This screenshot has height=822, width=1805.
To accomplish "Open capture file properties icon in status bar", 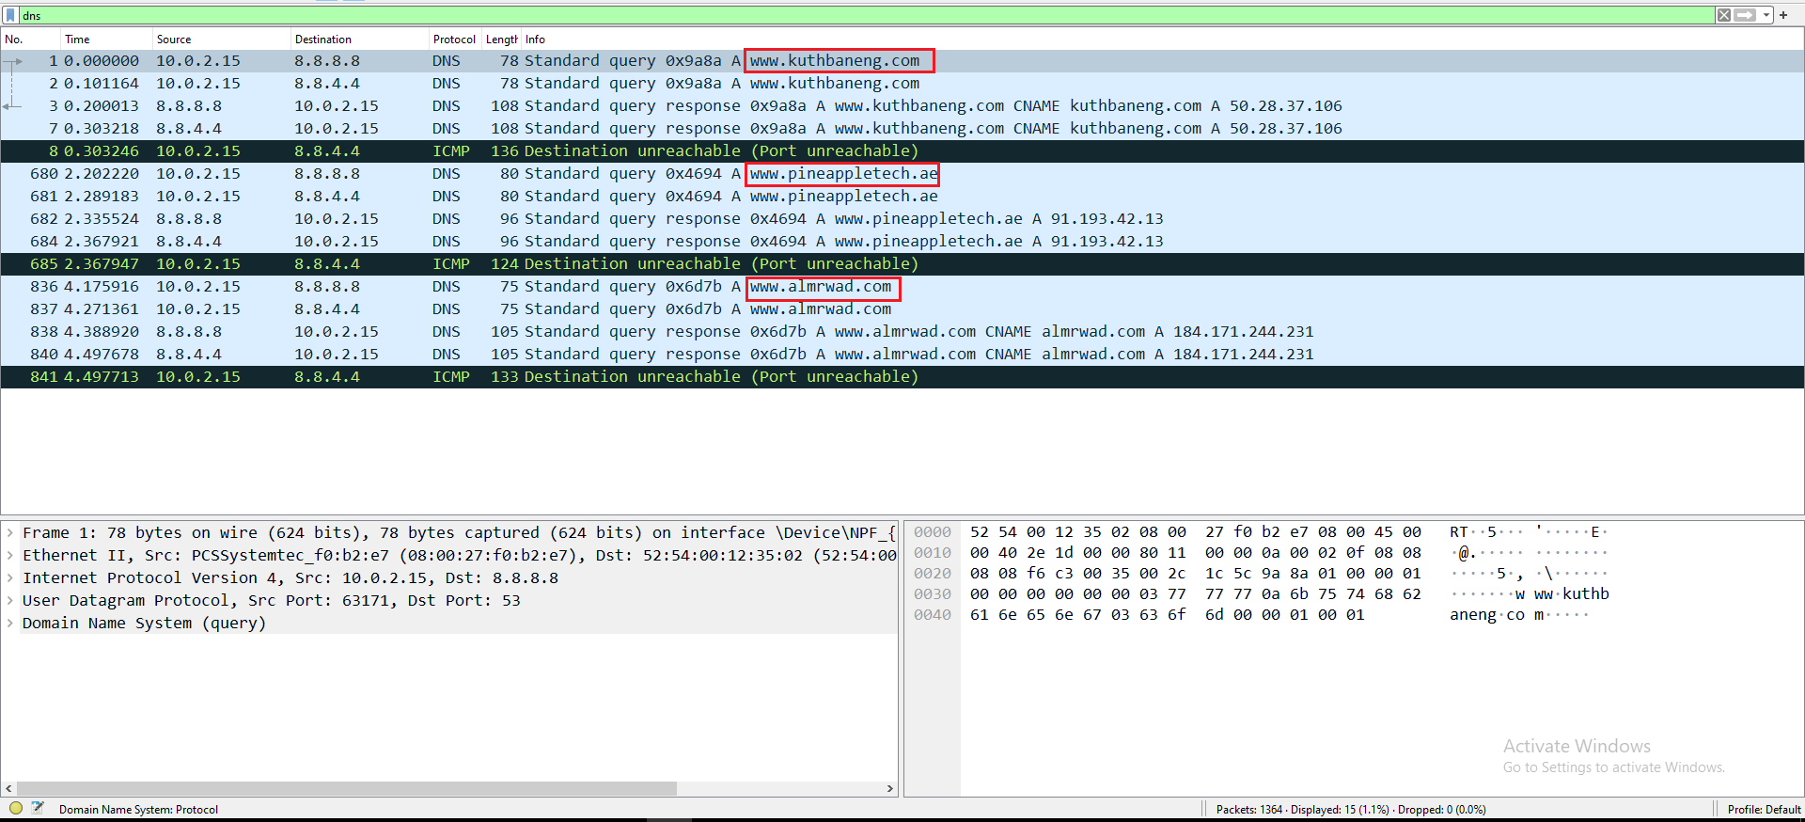I will tap(38, 808).
